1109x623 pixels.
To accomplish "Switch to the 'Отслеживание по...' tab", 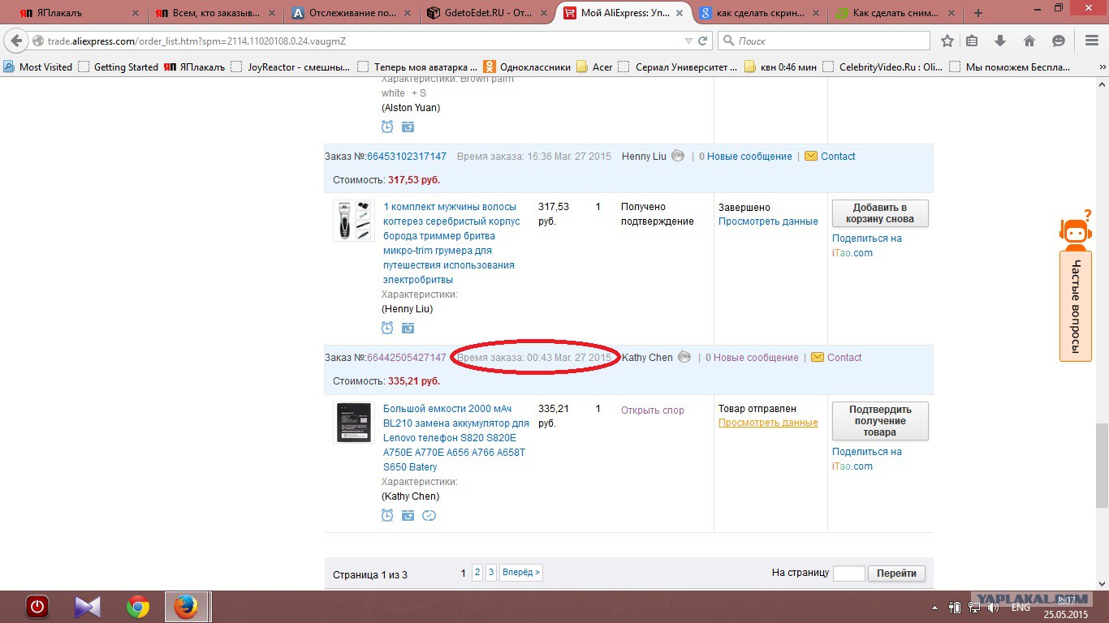I will (x=352, y=13).
